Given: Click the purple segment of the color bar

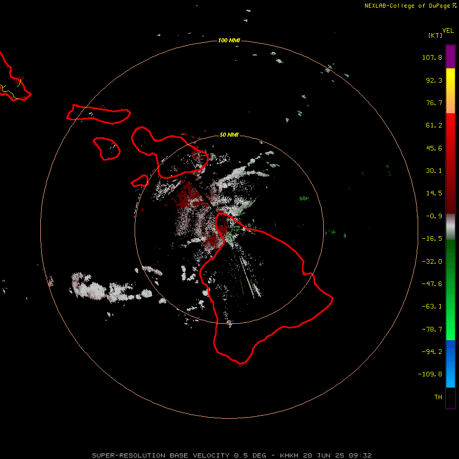Looking at the screenshot, I should click(x=450, y=57).
